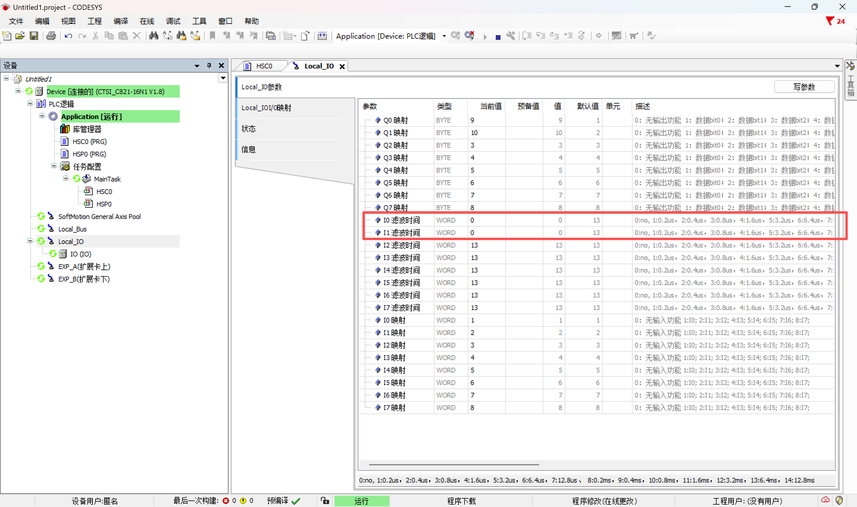Click the red cloud icon in status bar
Image resolution: width=857 pixels, height=507 pixels.
(825, 500)
